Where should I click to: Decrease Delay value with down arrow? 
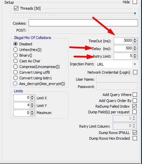point(135,49)
